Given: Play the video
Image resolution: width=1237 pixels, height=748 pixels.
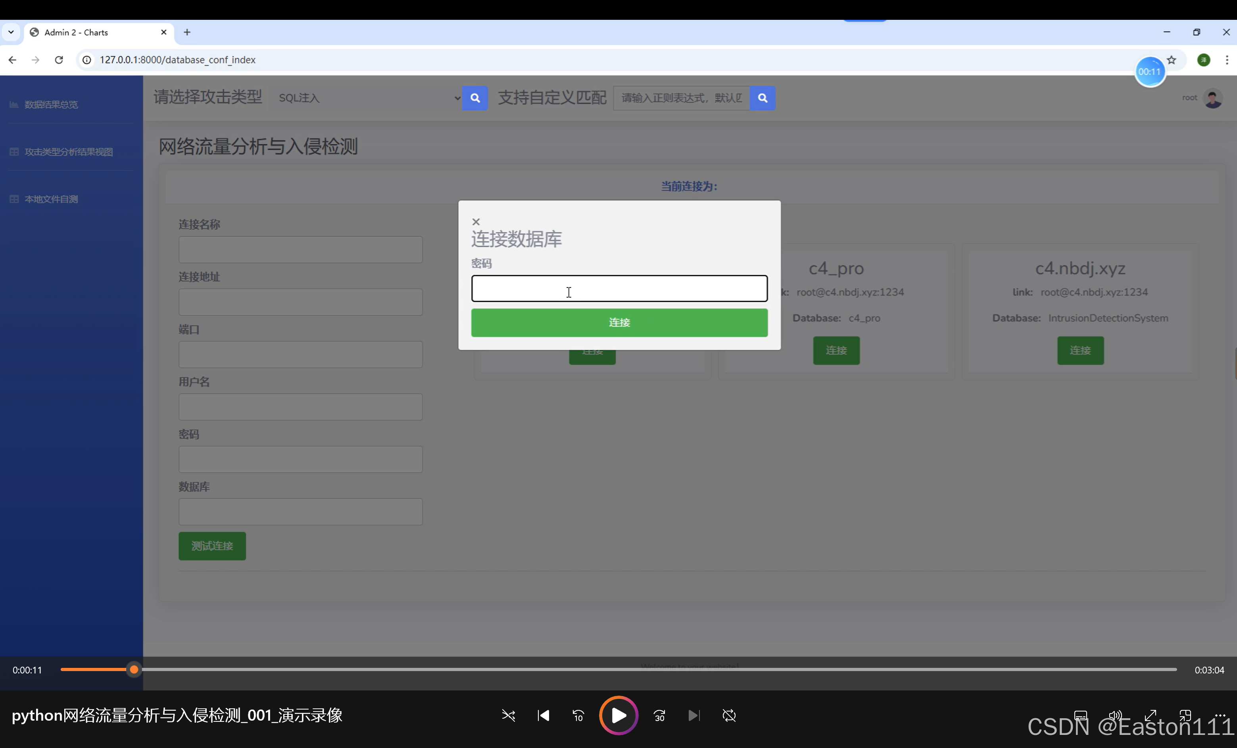Looking at the screenshot, I should (618, 715).
